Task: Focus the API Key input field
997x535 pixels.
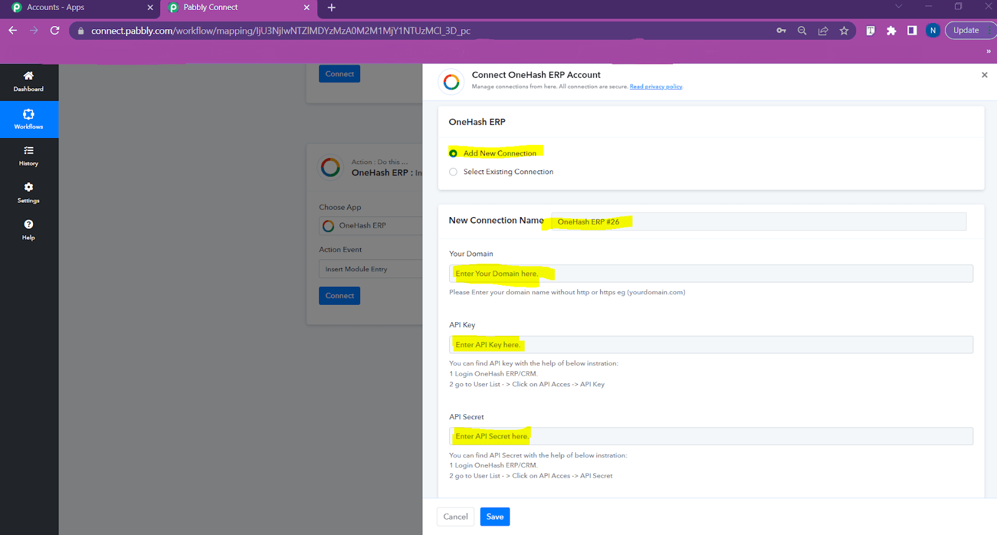Action: (711, 345)
